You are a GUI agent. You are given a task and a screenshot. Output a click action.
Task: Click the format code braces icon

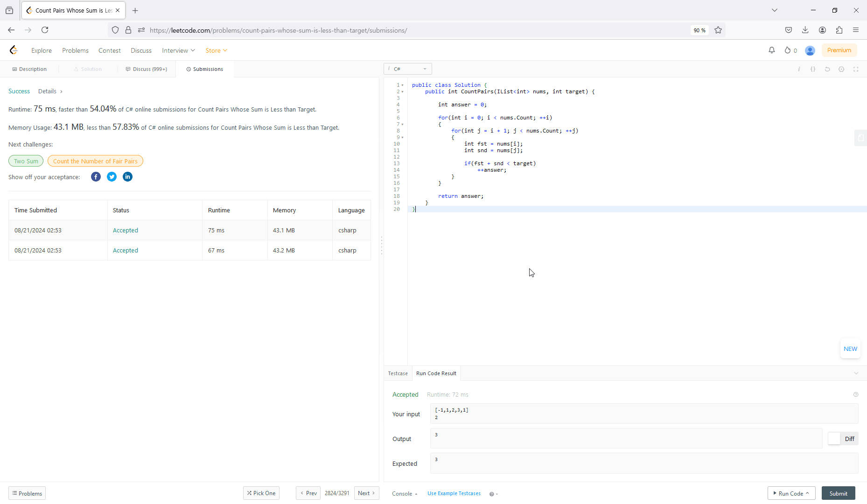click(813, 69)
